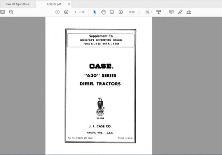This screenshot has width=222, height=155.
Task: Expand fit page options arrow
Action: [x=151, y=12]
